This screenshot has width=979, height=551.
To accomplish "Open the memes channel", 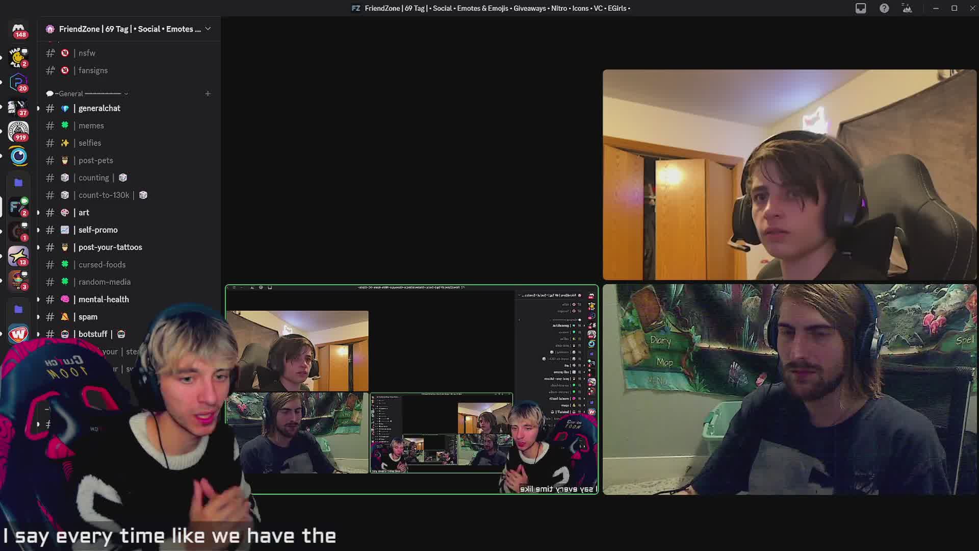I will pyautogui.click(x=91, y=126).
